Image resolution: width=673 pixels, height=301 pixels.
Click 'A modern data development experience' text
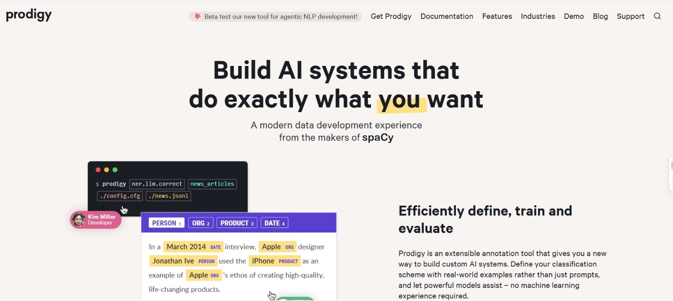pos(336,125)
